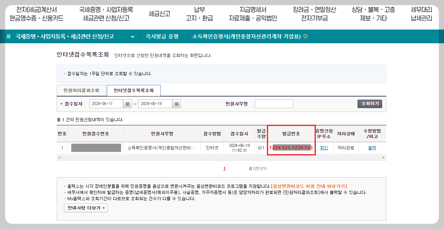Open the calendar picker for the end date
The image size is (444, 229).
(x=176, y=103)
